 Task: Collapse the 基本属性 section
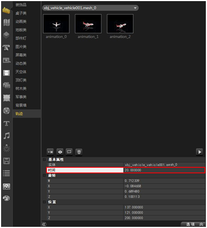44,159
